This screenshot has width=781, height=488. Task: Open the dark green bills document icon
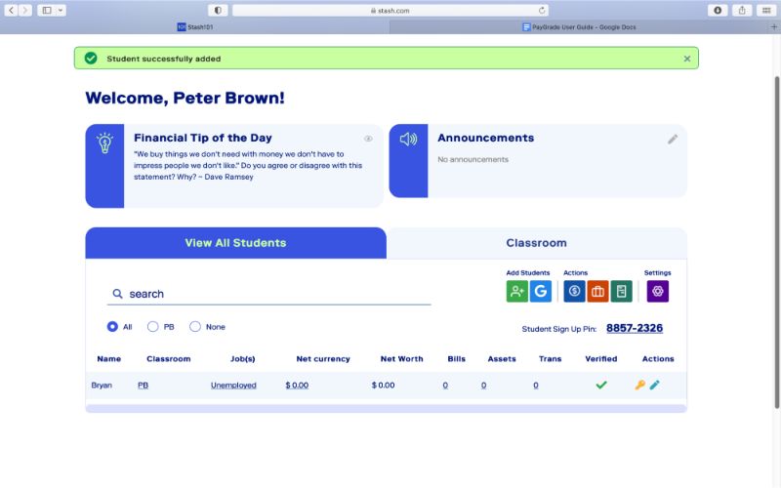(x=621, y=291)
